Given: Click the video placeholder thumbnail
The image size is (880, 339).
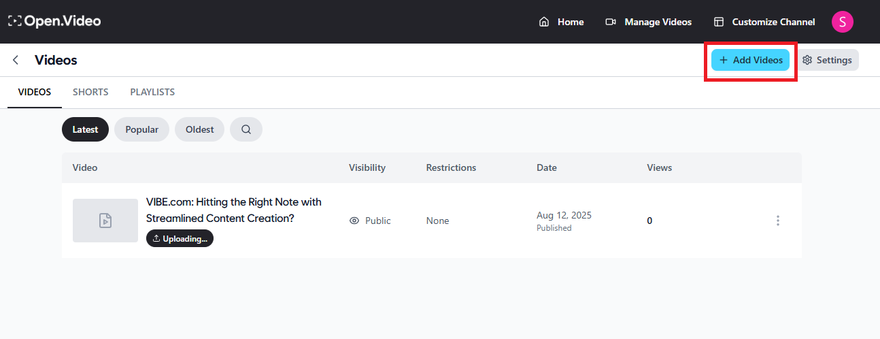Looking at the screenshot, I should coord(105,221).
